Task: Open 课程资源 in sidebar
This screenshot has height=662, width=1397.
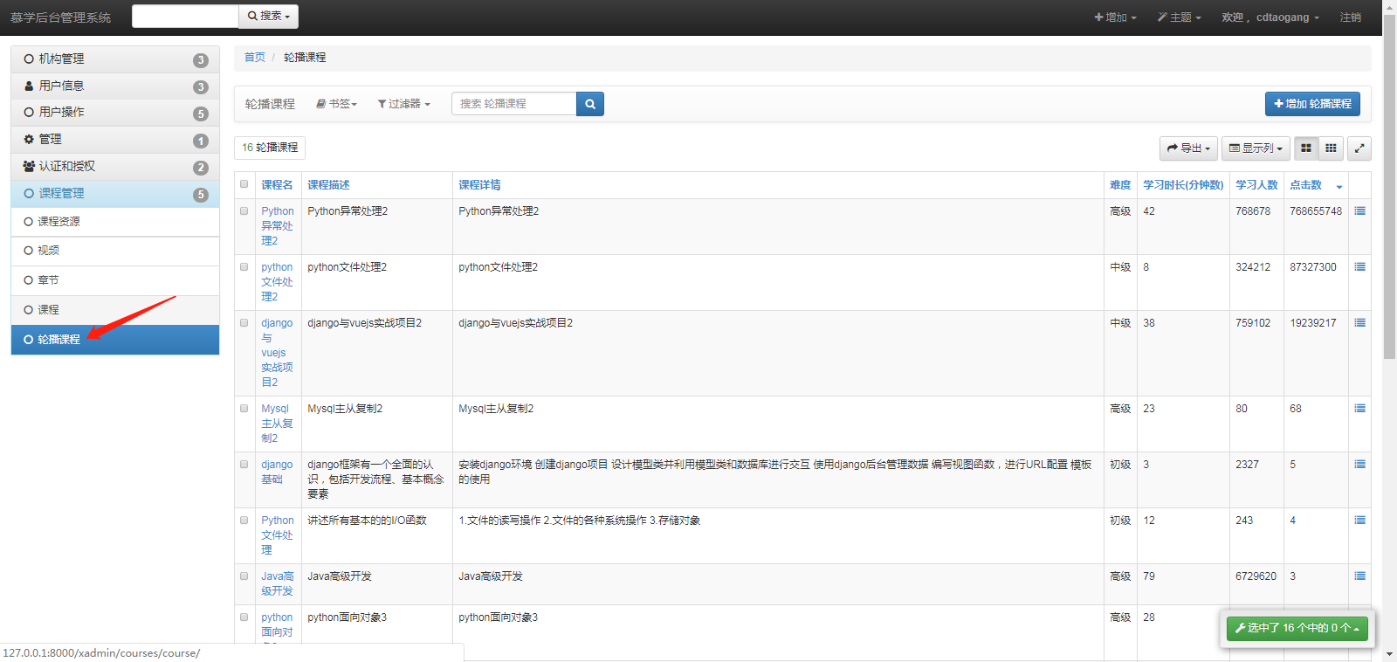Action: 115,222
